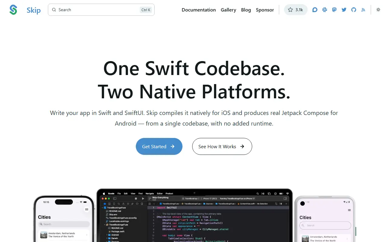Open the Mastodon icon link
The height and width of the screenshot is (242, 388).
pos(334,10)
